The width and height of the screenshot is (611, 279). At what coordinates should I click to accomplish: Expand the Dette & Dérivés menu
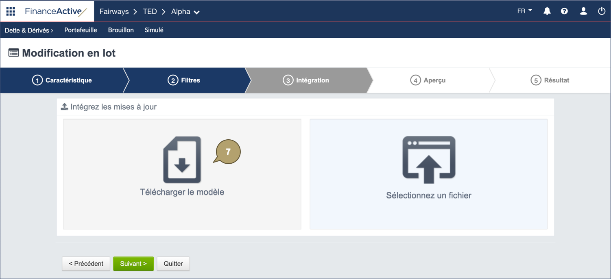(x=29, y=30)
